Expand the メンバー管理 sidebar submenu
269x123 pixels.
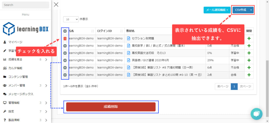pyautogui.click(x=46, y=85)
